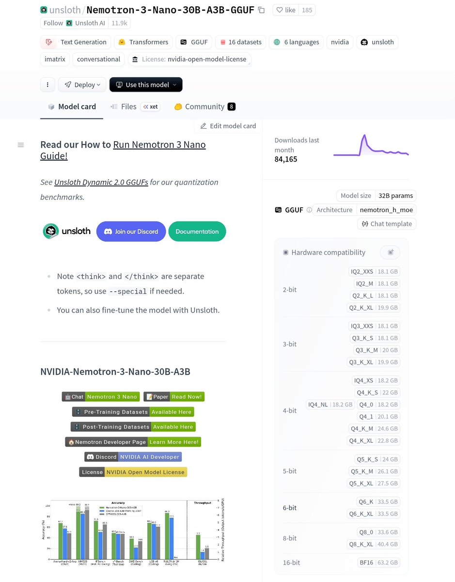Viewport: 455px width, 582px height.
Task: Open the table of contents hamburger icon
Action: tap(21, 145)
